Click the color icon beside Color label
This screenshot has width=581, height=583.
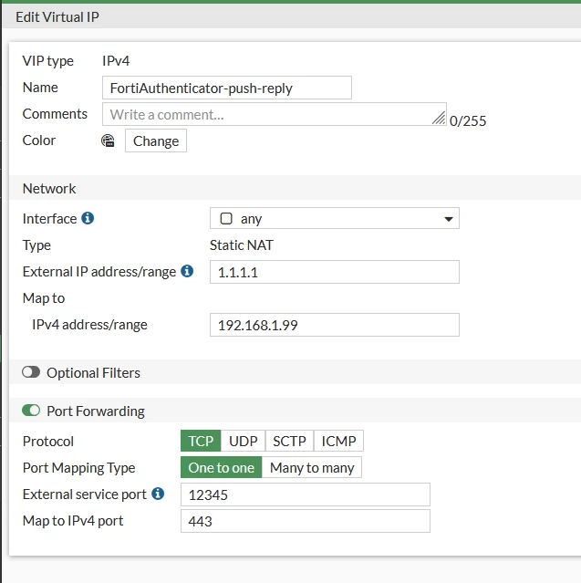pos(108,141)
